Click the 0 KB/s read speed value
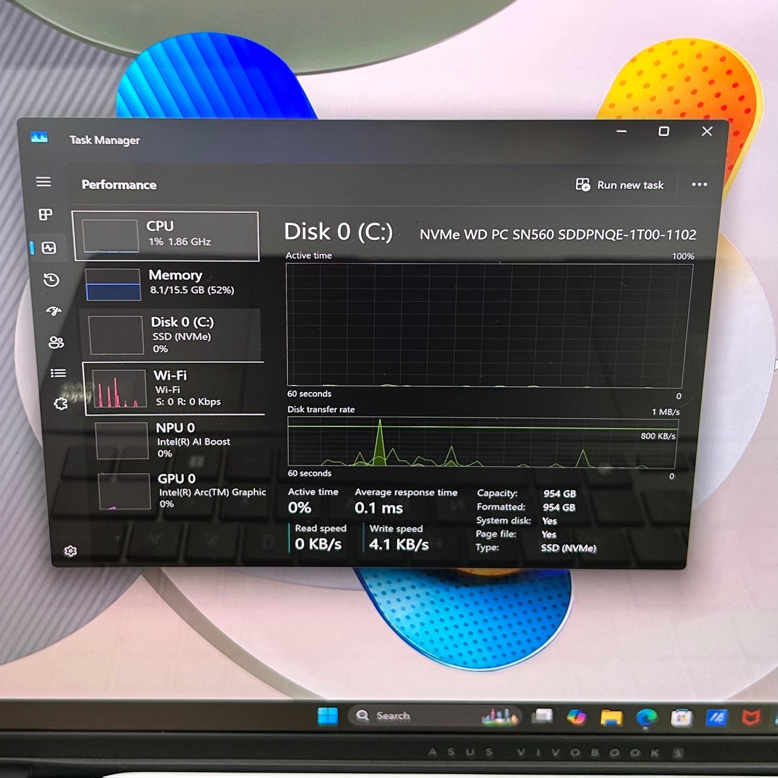Screen dimensions: 778x778 tap(318, 544)
